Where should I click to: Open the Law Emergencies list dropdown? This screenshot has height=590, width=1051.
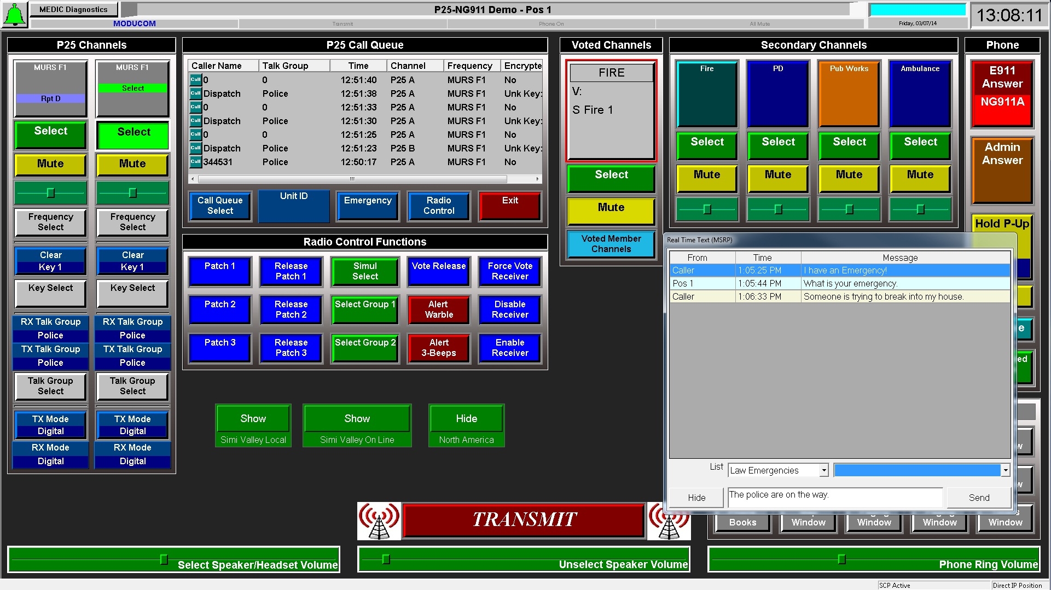point(824,470)
